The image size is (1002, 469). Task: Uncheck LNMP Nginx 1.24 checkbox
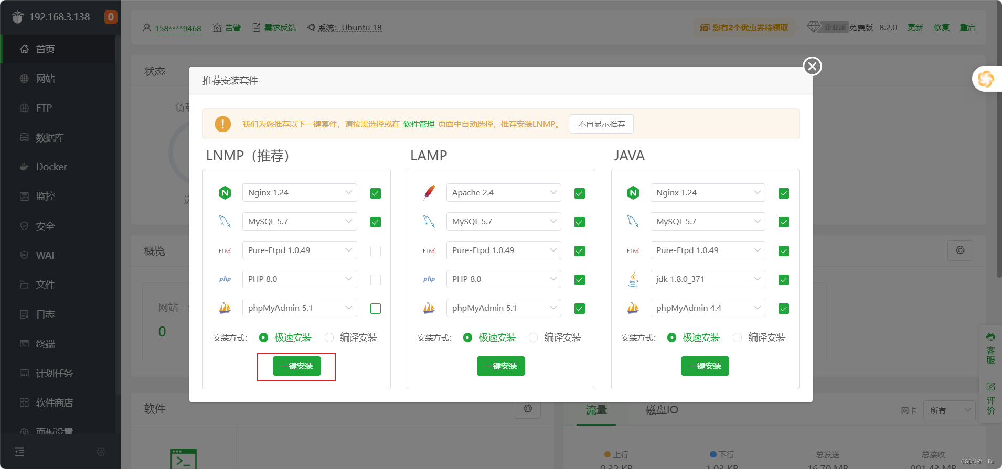click(376, 193)
